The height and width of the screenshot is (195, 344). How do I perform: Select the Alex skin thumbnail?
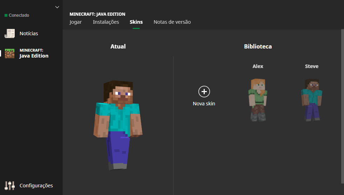pyautogui.click(x=258, y=100)
